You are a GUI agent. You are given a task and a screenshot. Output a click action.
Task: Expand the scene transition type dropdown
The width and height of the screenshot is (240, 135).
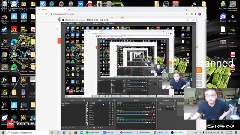(167, 103)
